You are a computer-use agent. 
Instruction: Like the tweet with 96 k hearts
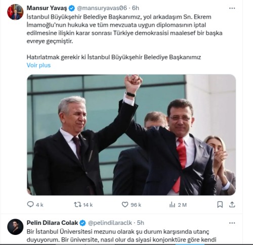(132, 205)
